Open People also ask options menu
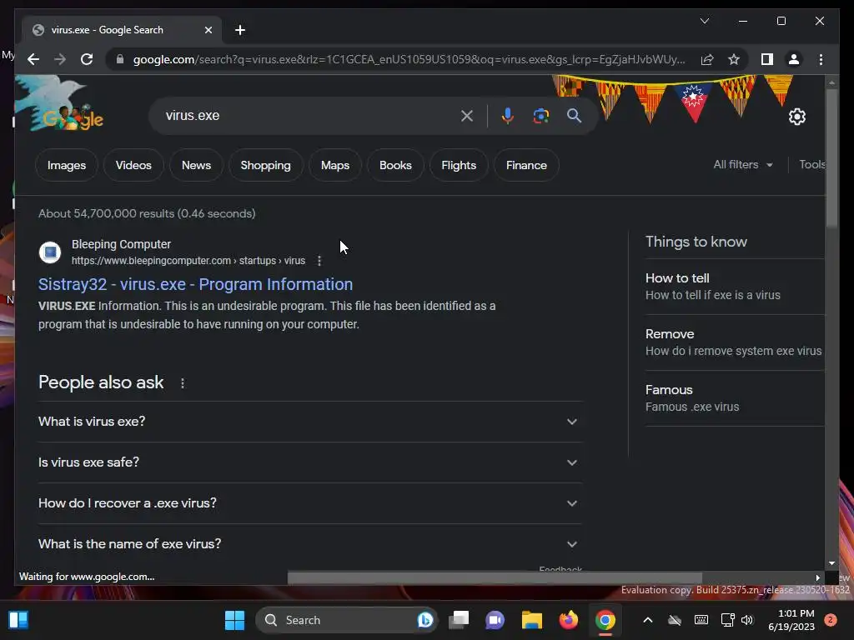This screenshot has width=854, height=640. tap(183, 383)
